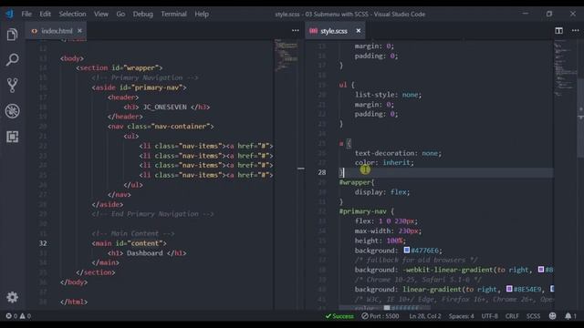Screen dimensions: 584x328
Task: Click the Success status indicator
Action: [339, 316]
